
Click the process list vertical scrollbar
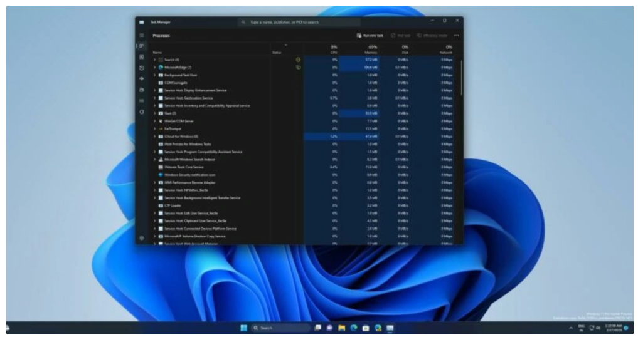(462, 78)
